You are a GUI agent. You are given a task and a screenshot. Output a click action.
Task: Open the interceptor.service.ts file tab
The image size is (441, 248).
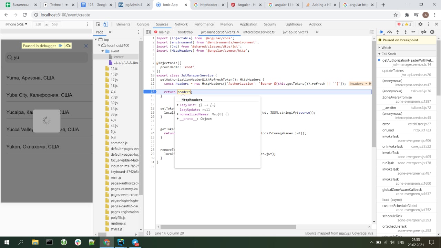tap(259, 32)
